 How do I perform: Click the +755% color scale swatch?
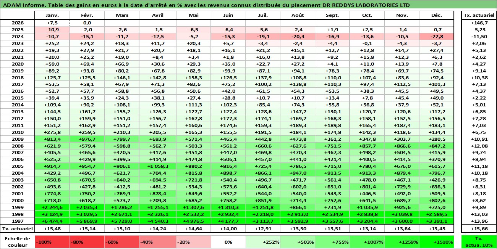pyautogui.click(x=332, y=242)
